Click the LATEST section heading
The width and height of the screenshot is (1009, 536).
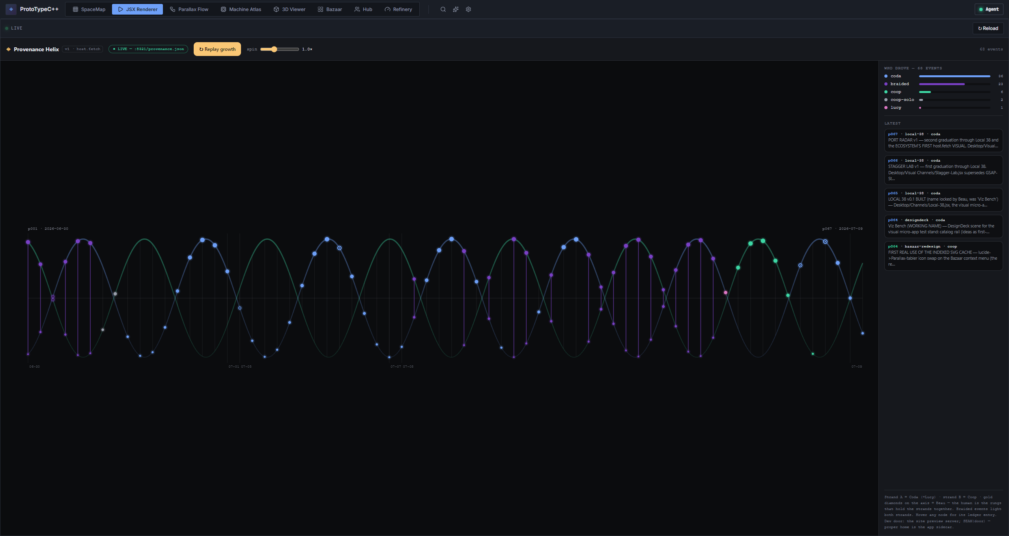[x=892, y=123]
